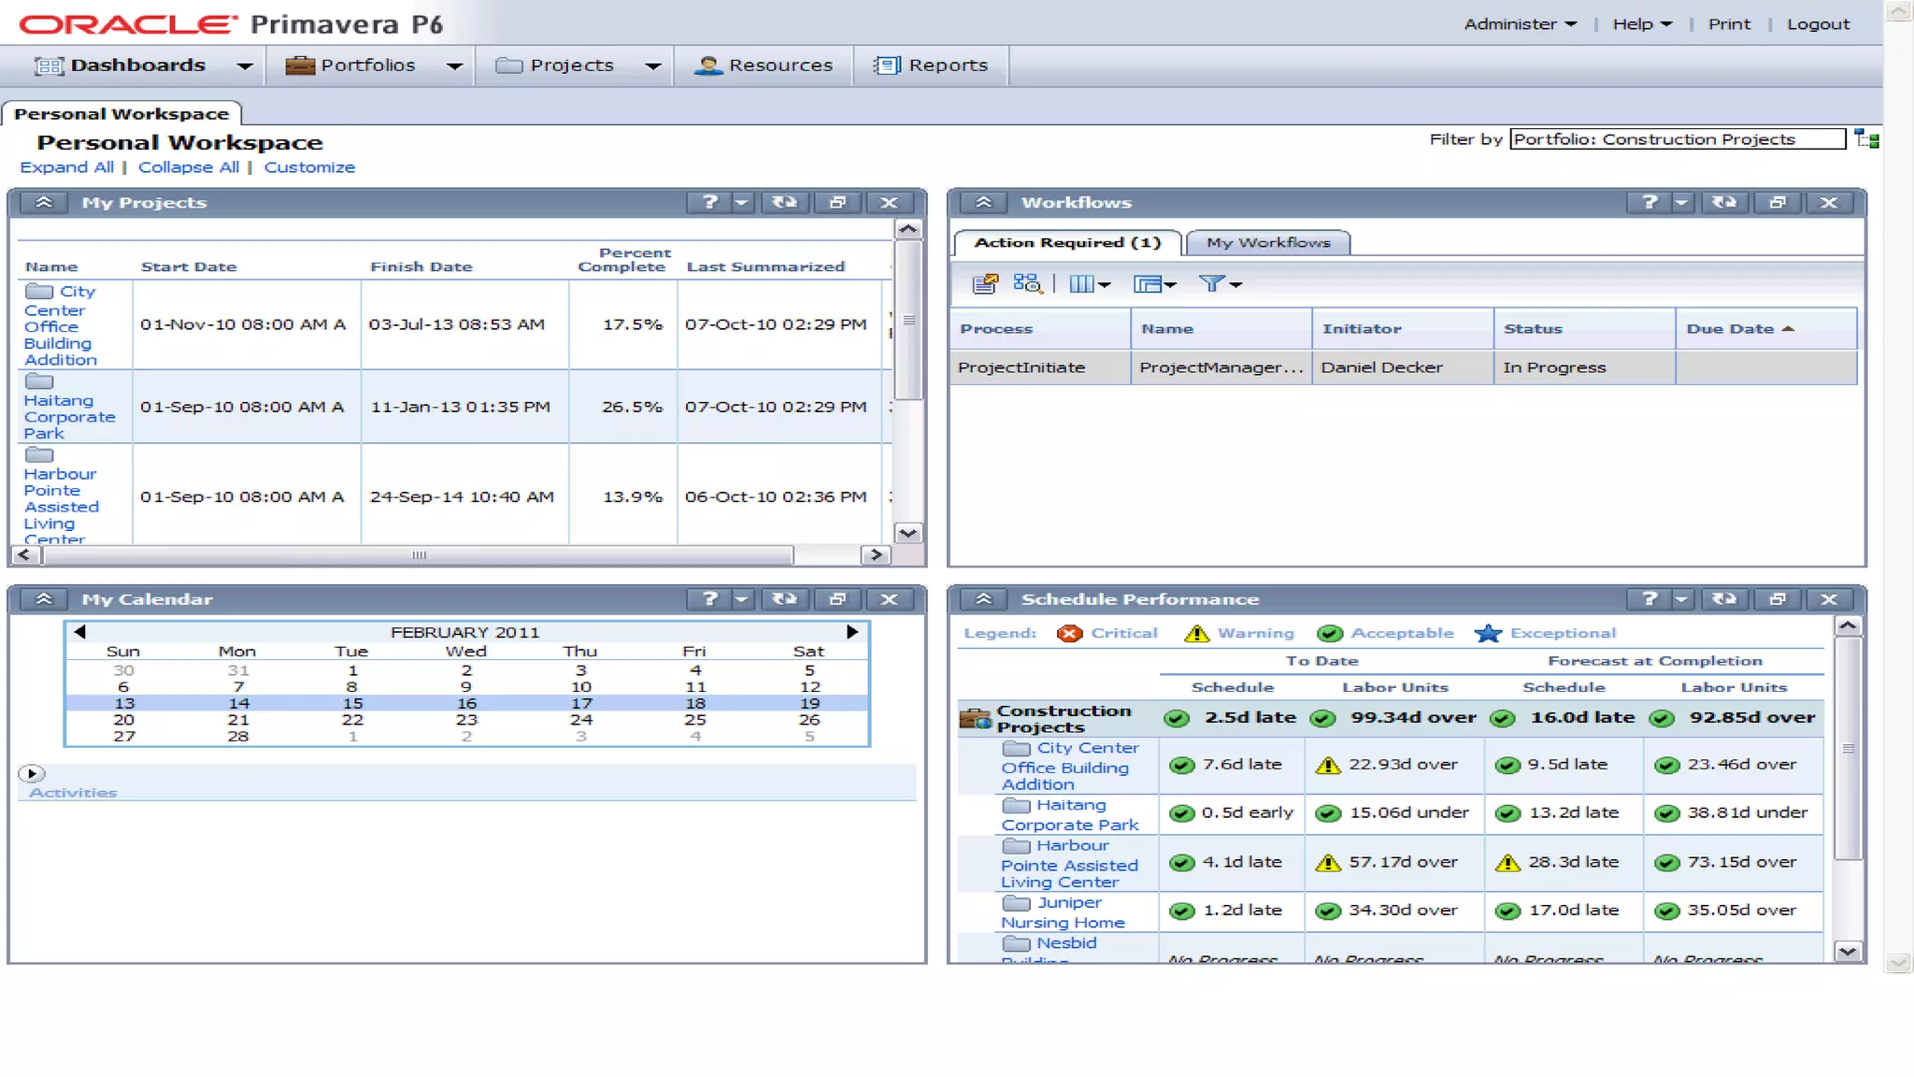1914x1077 pixels.
Task: Collapse the Schedule Performance portlet with its chevron icon
Action: (x=984, y=599)
